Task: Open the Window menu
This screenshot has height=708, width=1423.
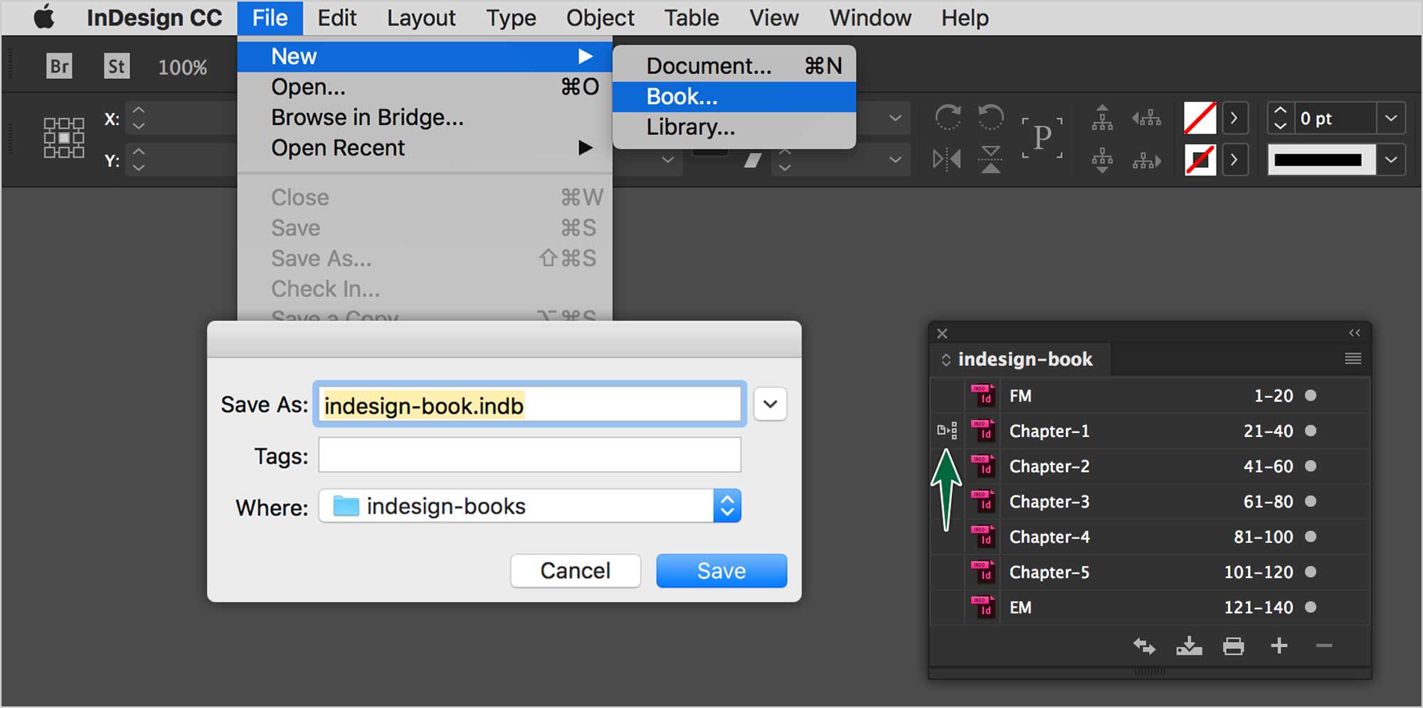Action: (869, 18)
